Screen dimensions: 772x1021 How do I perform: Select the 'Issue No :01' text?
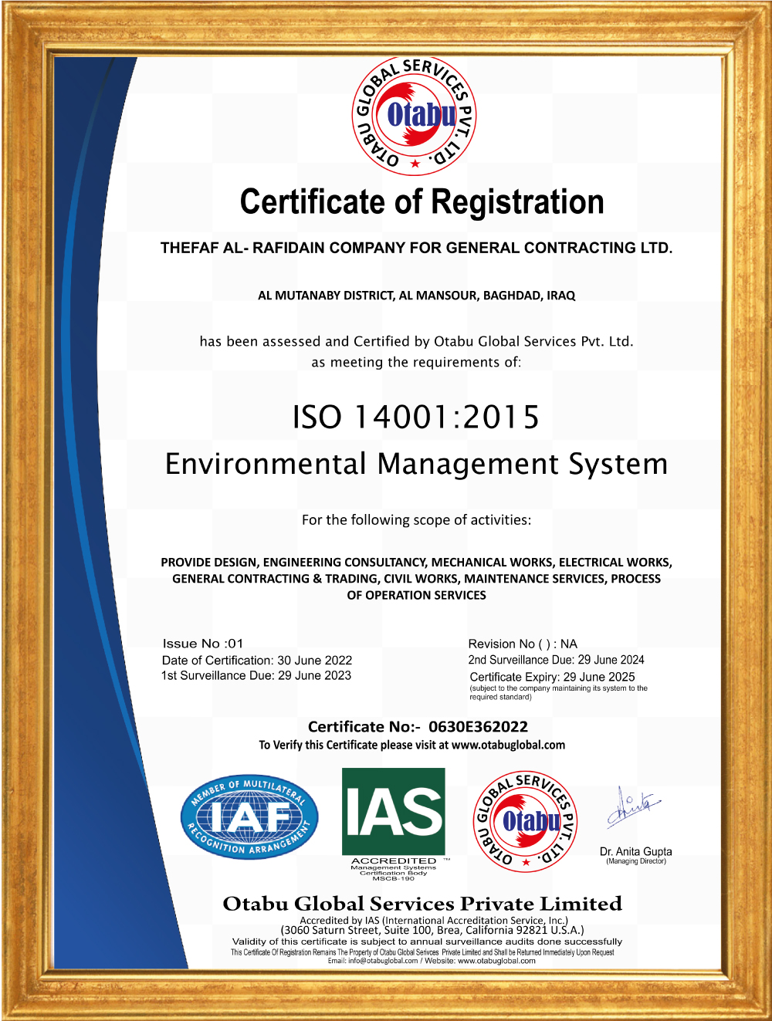(203, 644)
